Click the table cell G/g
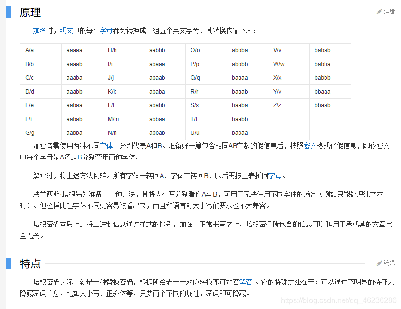 click(41, 133)
